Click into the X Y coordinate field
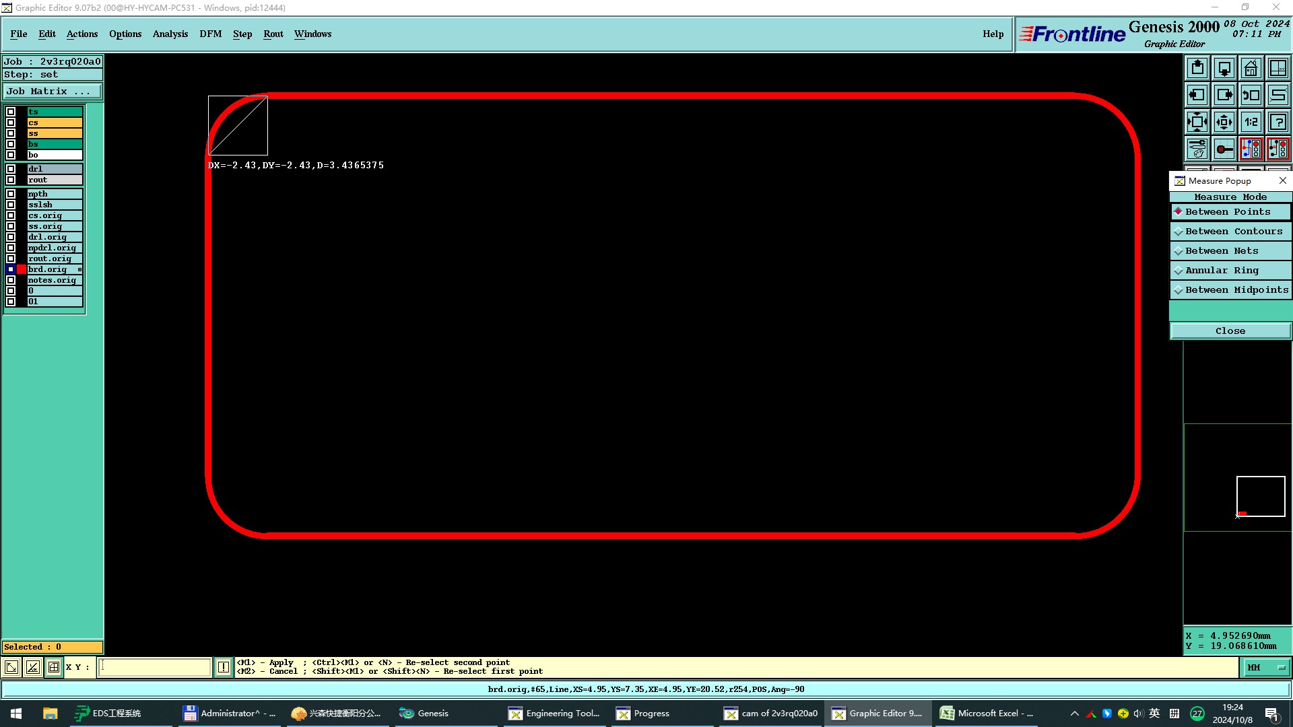 [155, 667]
